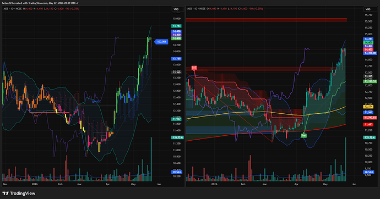
Task: Click the red 11,742.63 price tag
Action: coord(370,118)
